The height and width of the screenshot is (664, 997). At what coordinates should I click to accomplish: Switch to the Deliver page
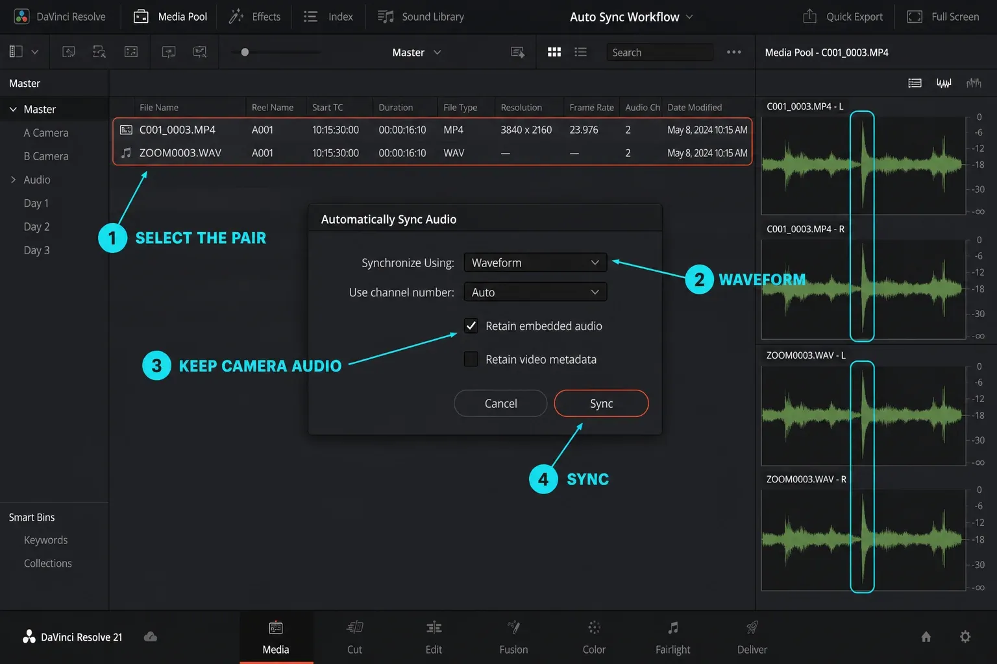(752, 637)
